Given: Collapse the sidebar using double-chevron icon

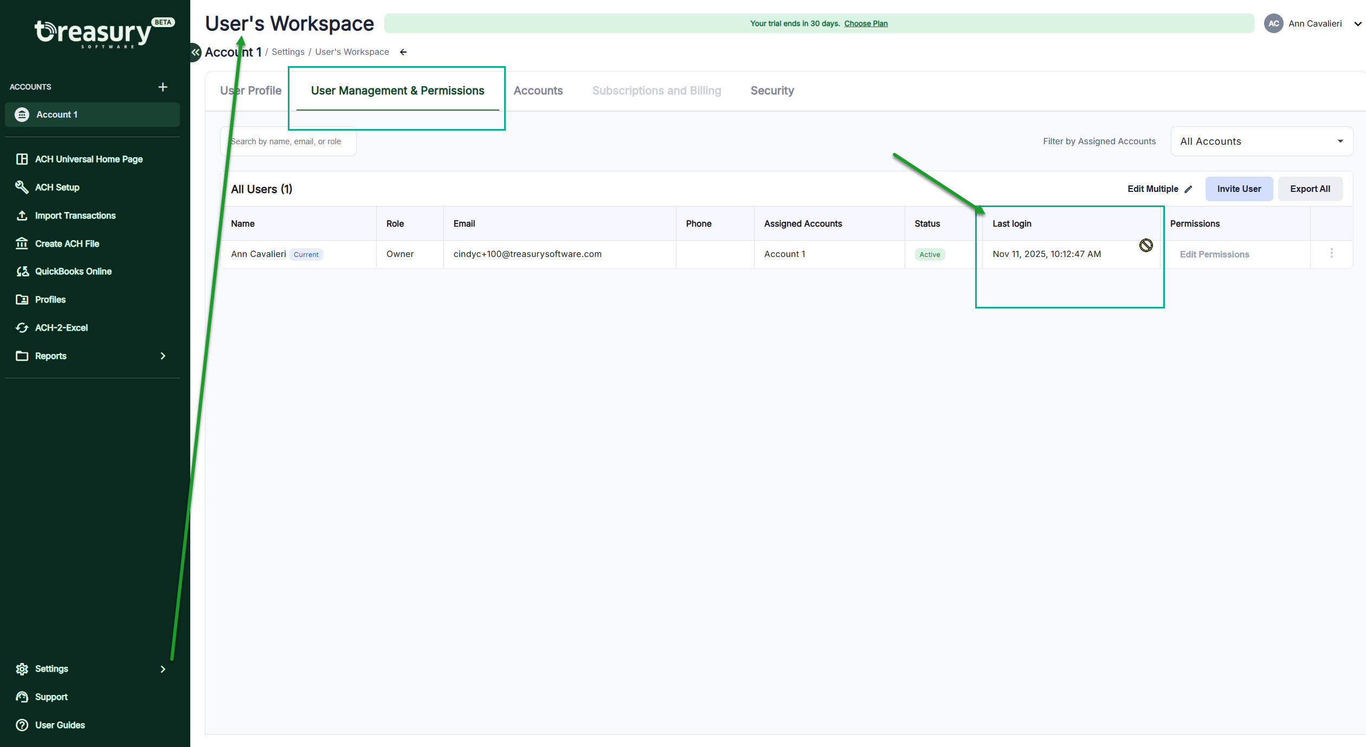Looking at the screenshot, I should click(195, 52).
